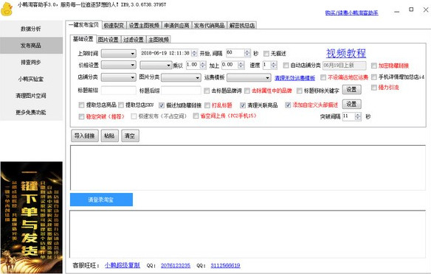Viewport: 431px width, 274px height.
Task: Open 购买/续费小鸭淘客助手 link
Action: tap(351, 13)
